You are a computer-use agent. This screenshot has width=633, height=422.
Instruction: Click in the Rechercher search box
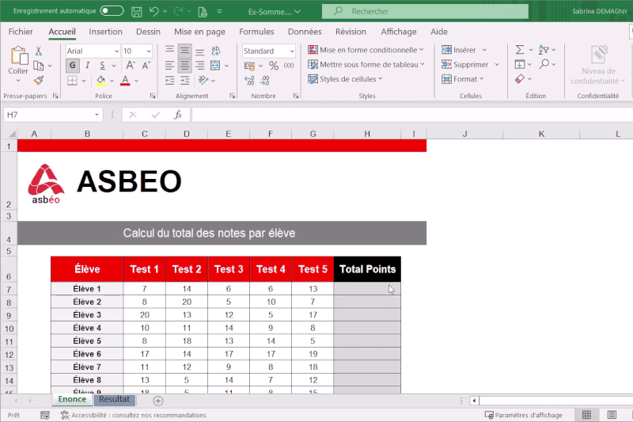pyautogui.click(x=425, y=11)
